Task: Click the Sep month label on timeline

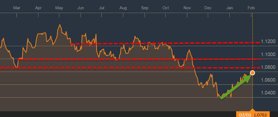Action: tap(145, 8)
